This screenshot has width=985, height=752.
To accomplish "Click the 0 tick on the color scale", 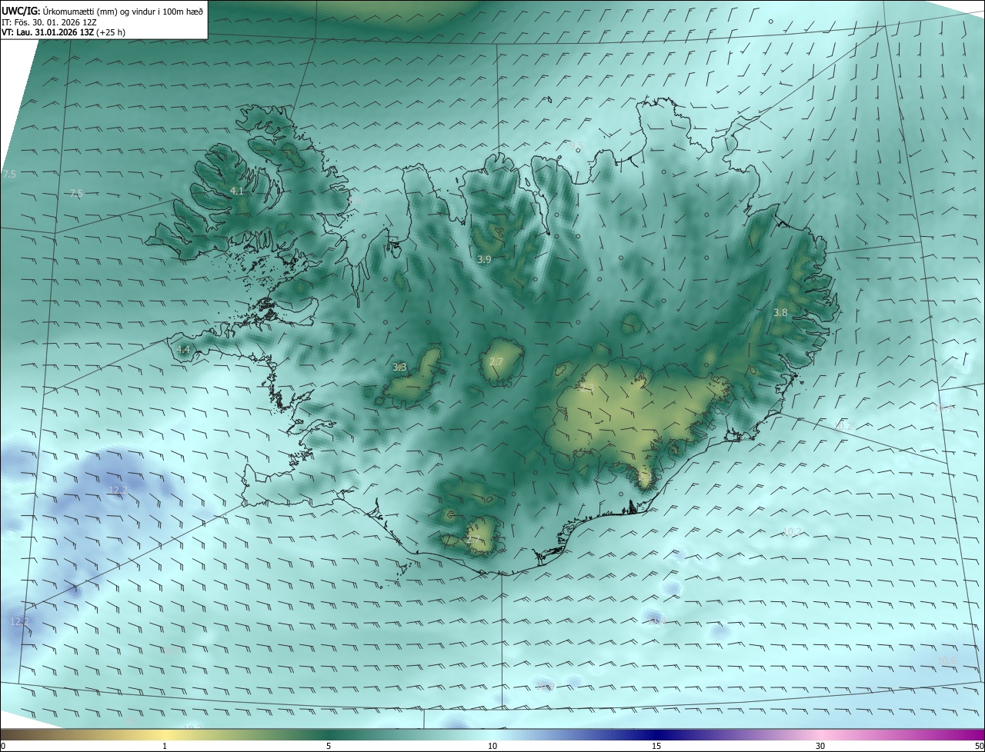I will click(3, 746).
